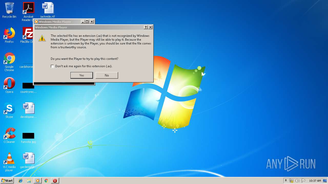This screenshot has height=184, width=328.
Task: Open Opera from the taskbar
Action: point(55,181)
